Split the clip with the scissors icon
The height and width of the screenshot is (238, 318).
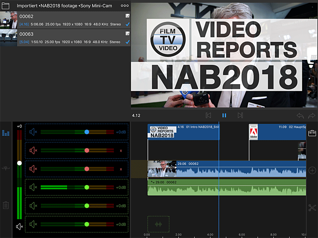[312, 208]
